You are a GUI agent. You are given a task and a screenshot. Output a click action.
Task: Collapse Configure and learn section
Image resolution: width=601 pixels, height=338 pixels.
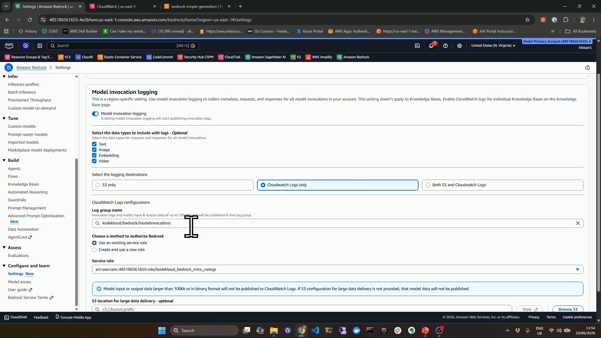point(4,266)
